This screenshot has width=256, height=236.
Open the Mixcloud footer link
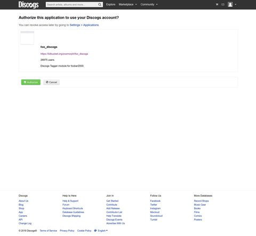click(155, 212)
